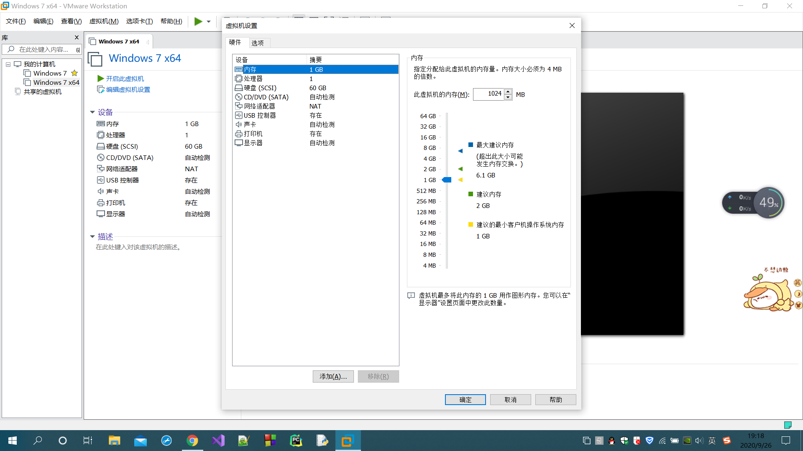
Task: Collapse the 设备 section in the VM summary
Action: (x=92, y=112)
